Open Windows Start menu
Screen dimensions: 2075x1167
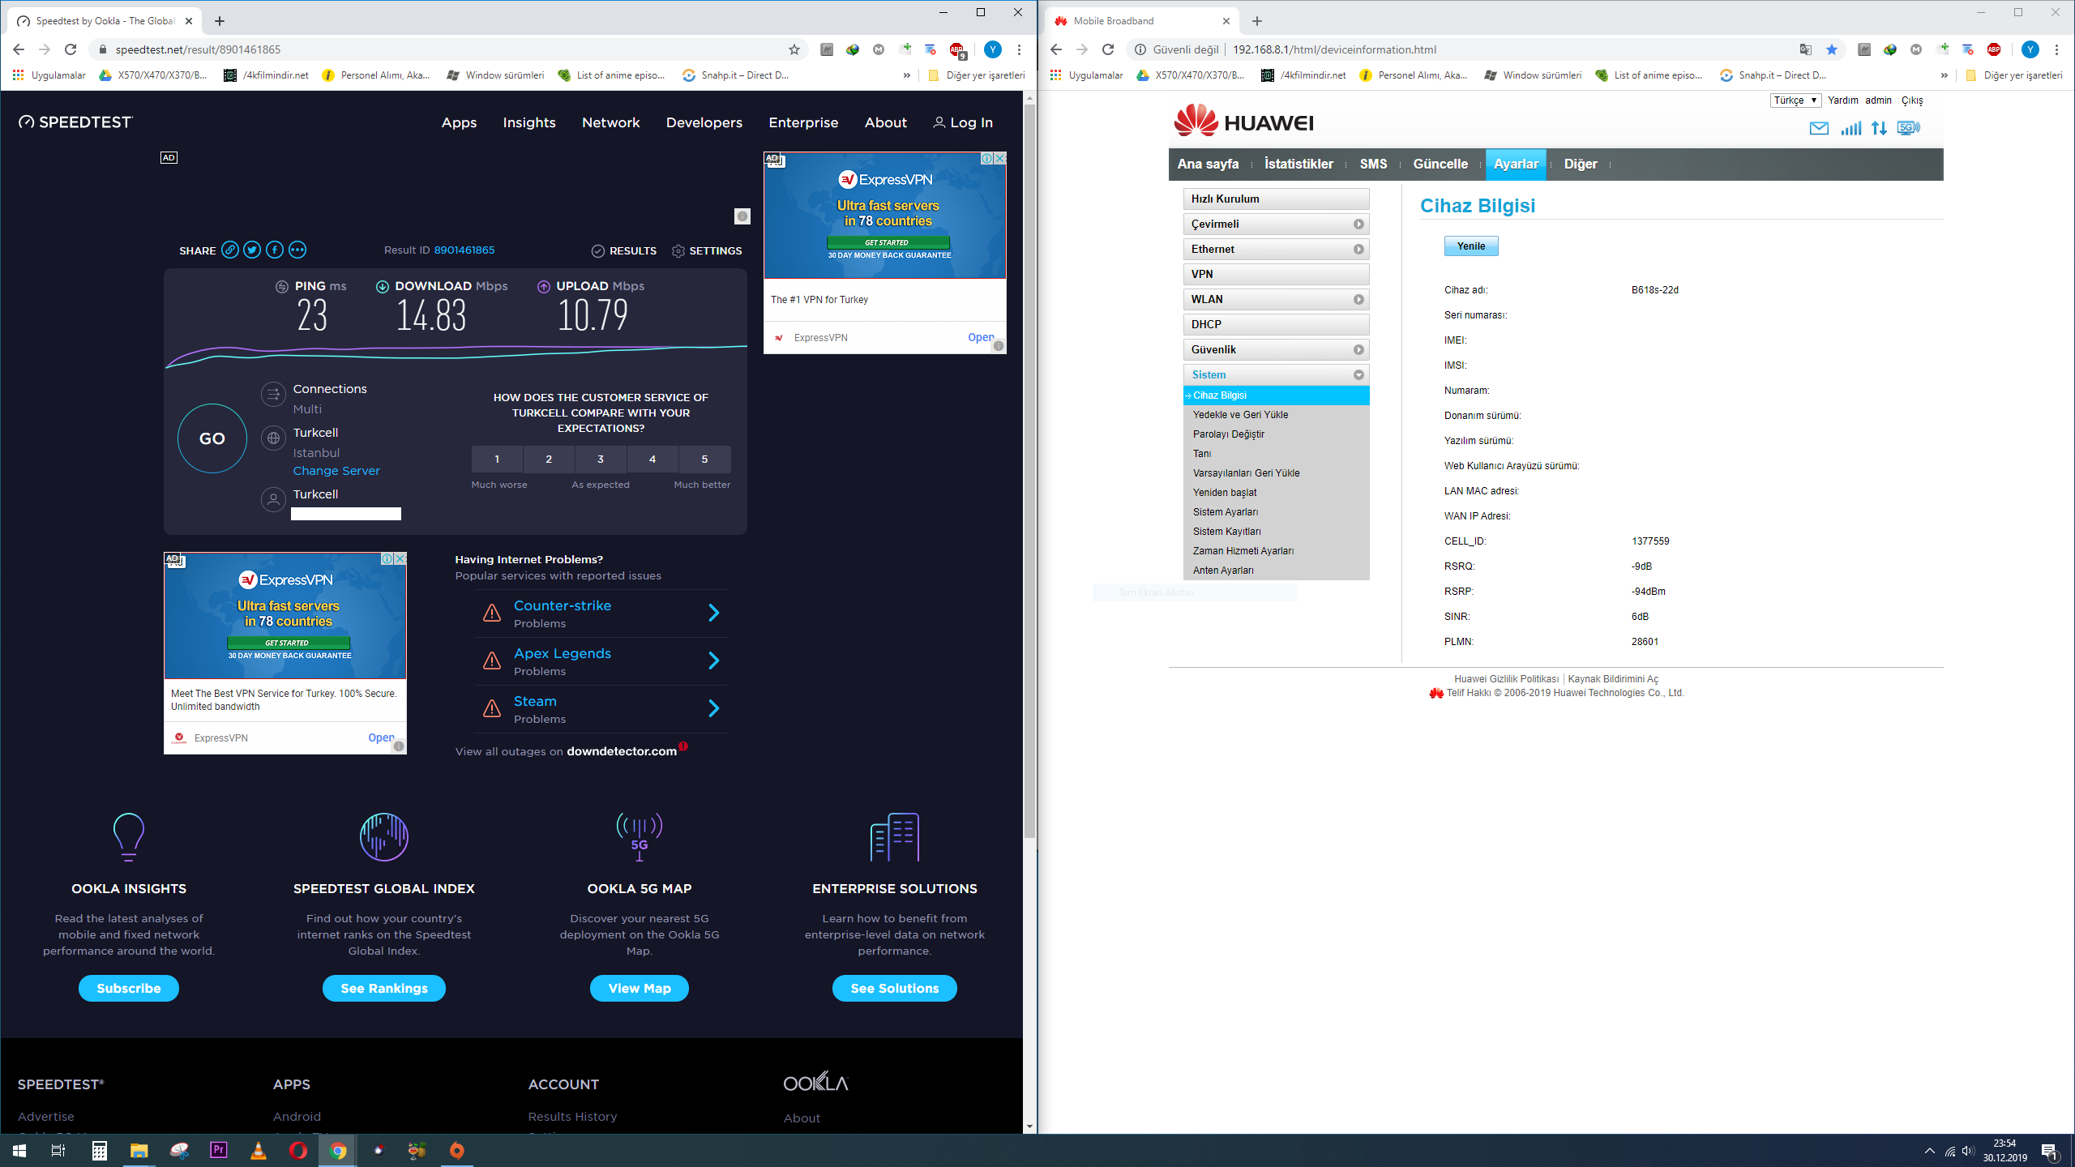coord(19,1151)
